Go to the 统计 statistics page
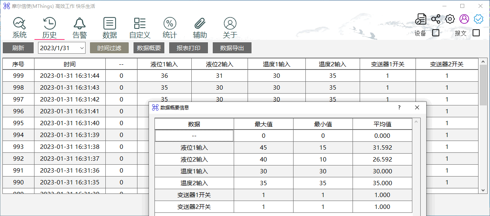The image size is (490, 216). [170, 28]
